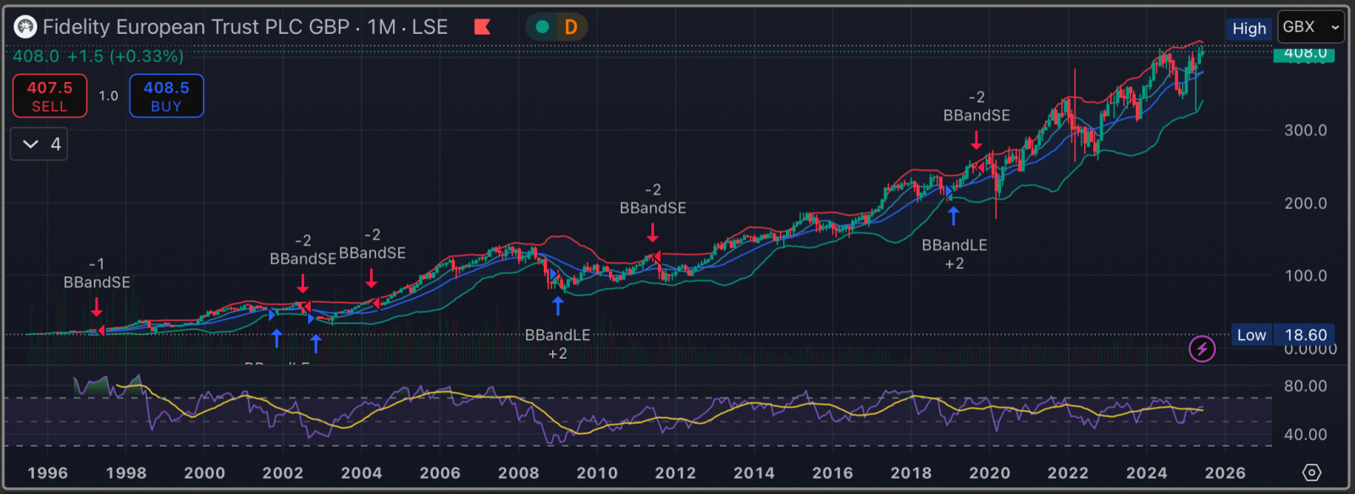Click the orange D delayed-data indicator

coord(571,27)
